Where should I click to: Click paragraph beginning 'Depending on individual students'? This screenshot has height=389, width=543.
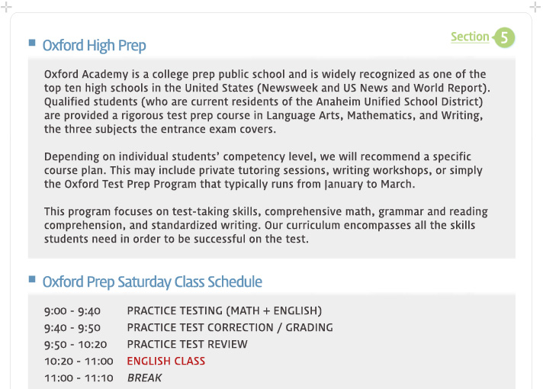click(263, 170)
